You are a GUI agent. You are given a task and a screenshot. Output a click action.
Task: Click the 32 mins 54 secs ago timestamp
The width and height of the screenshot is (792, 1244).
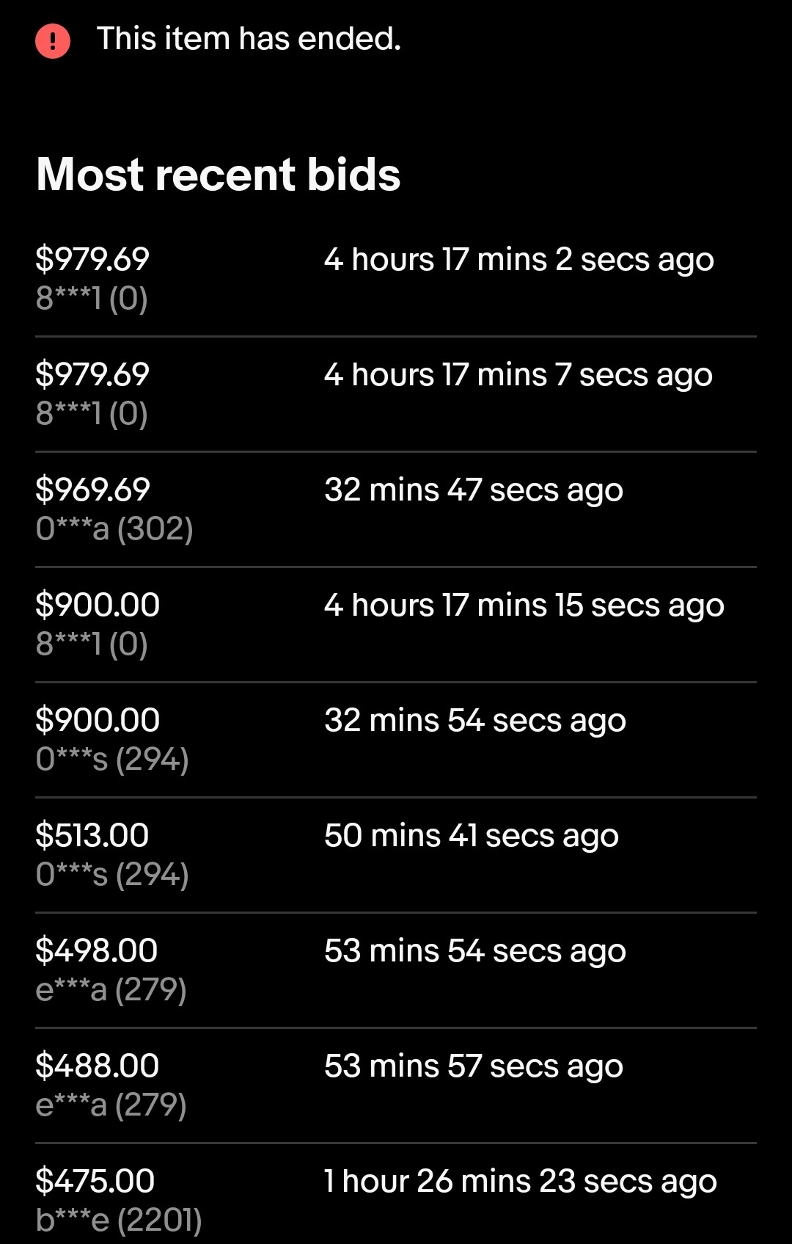pyautogui.click(x=475, y=721)
